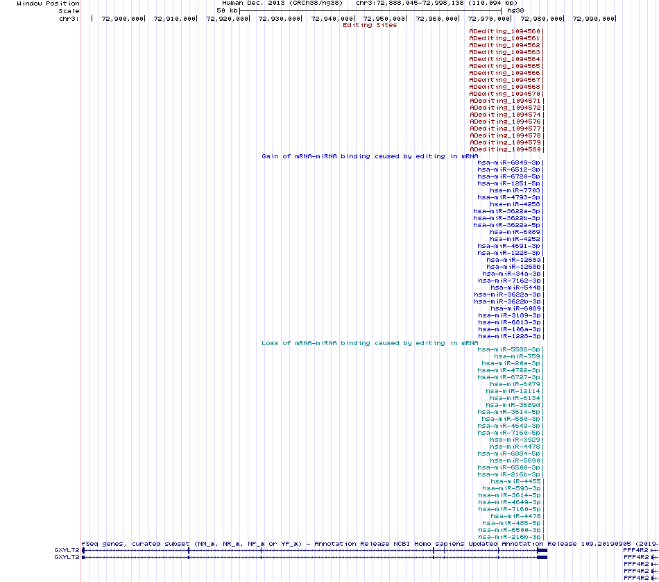Click the first GXYLT2 gene label
The width and height of the screenshot is (659, 582).
click(x=67, y=550)
